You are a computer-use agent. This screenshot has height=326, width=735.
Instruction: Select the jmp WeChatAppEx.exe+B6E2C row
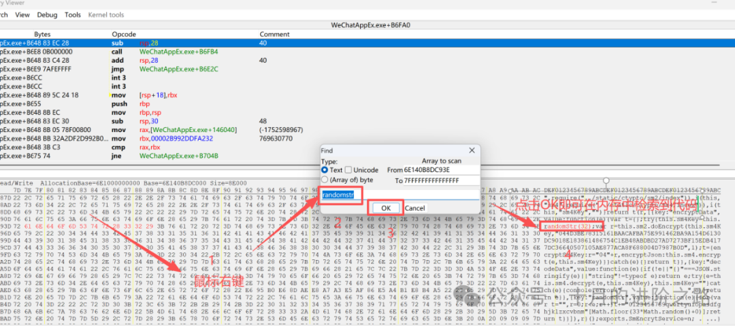tap(367, 69)
